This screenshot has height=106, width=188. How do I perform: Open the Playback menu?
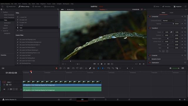[43, 4]
